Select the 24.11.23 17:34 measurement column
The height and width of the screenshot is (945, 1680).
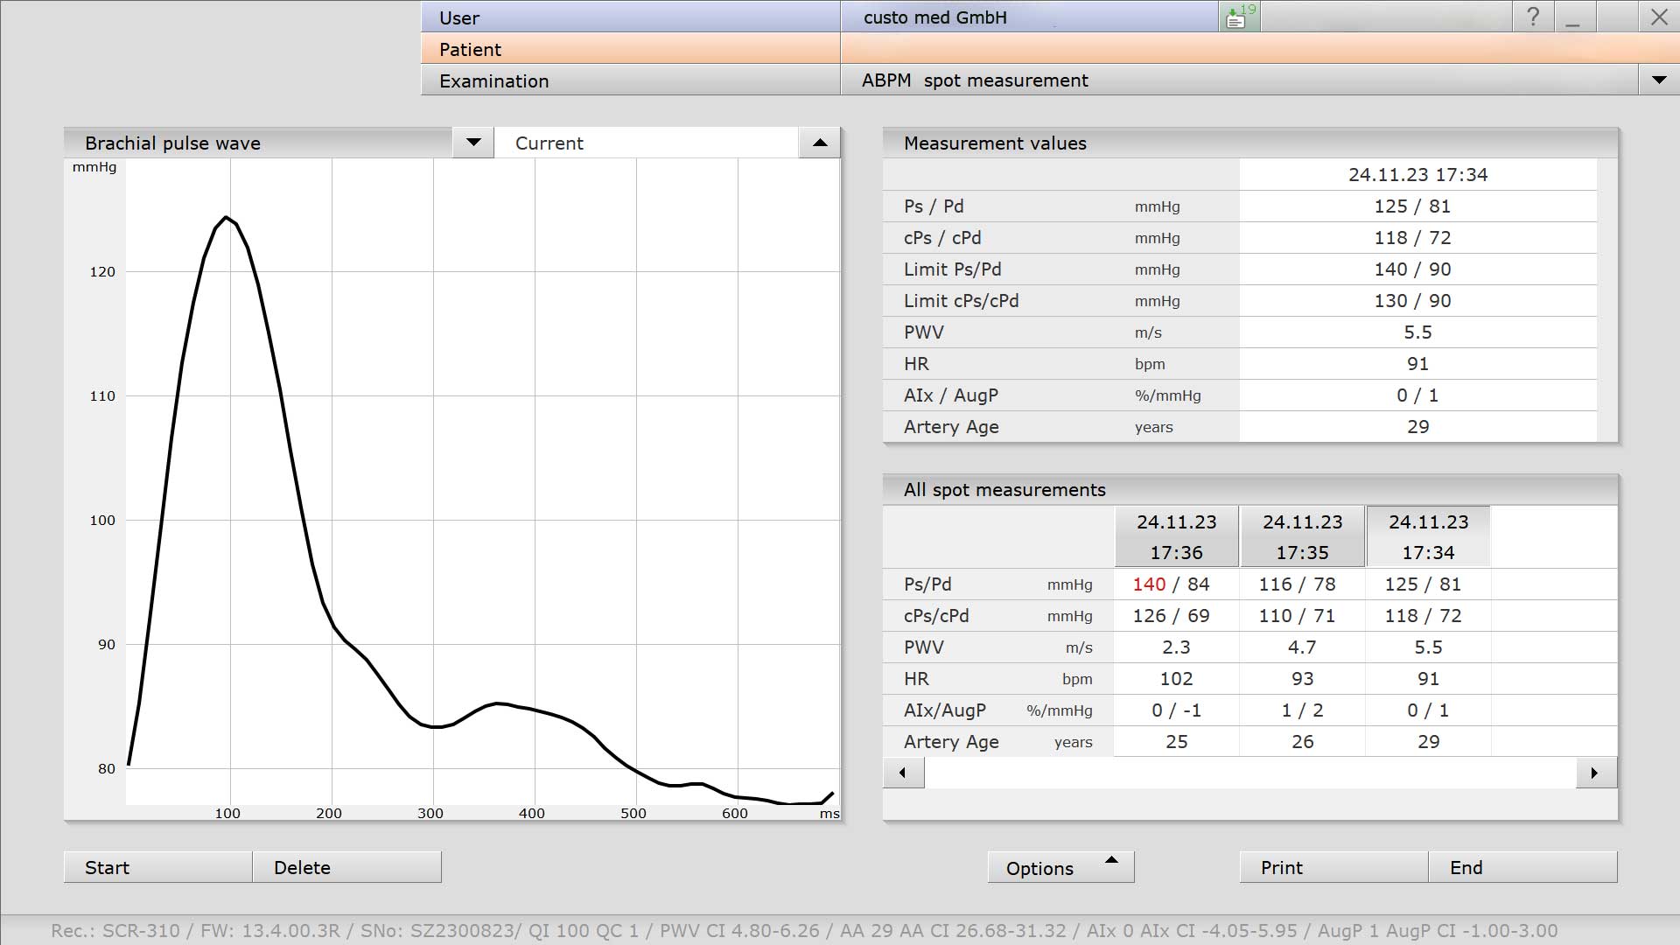pos(1428,536)
